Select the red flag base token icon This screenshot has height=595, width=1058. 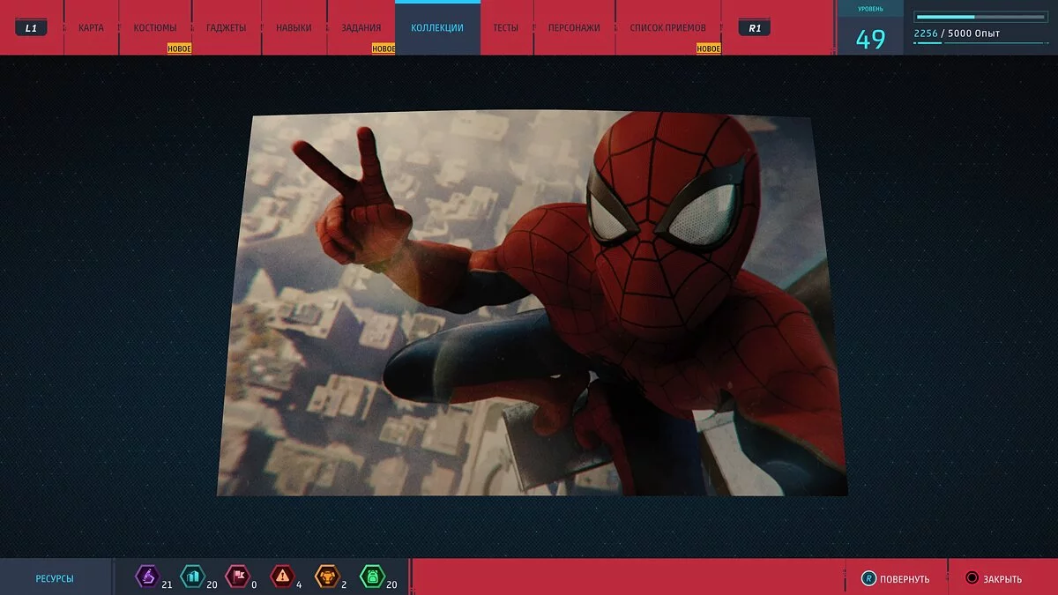[x=236, y=577]
